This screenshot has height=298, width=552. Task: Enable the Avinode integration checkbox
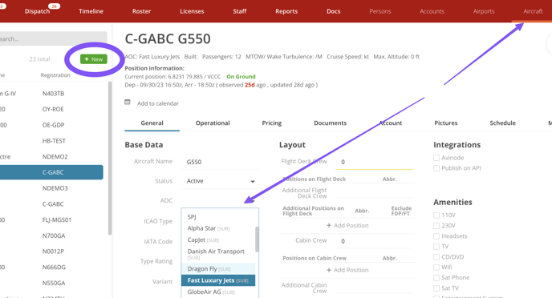436,158
